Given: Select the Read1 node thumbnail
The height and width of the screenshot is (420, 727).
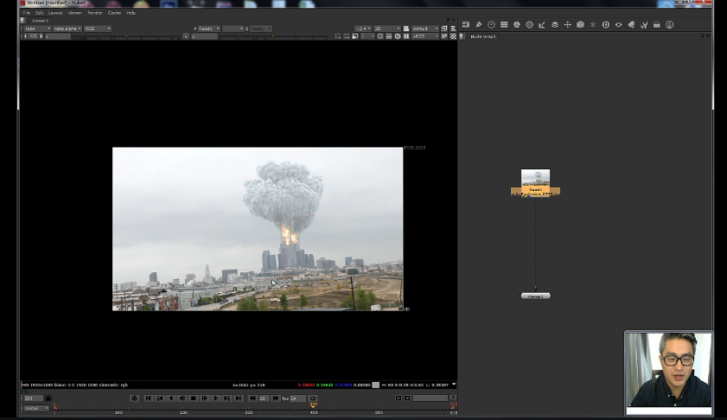Looking at the screenshot, I should point(535,177).
